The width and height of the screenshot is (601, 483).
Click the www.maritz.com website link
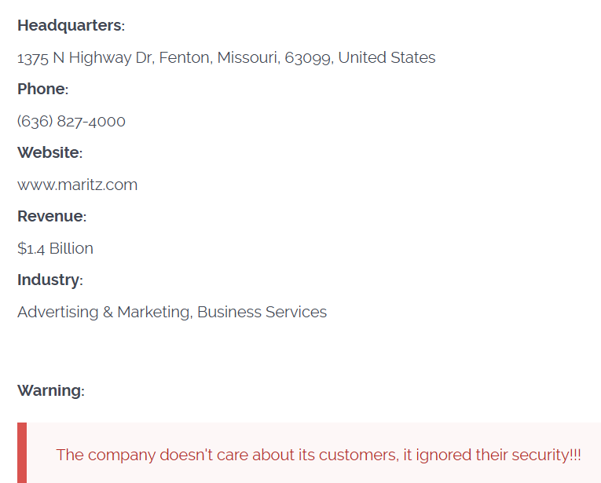coord(77,185)
